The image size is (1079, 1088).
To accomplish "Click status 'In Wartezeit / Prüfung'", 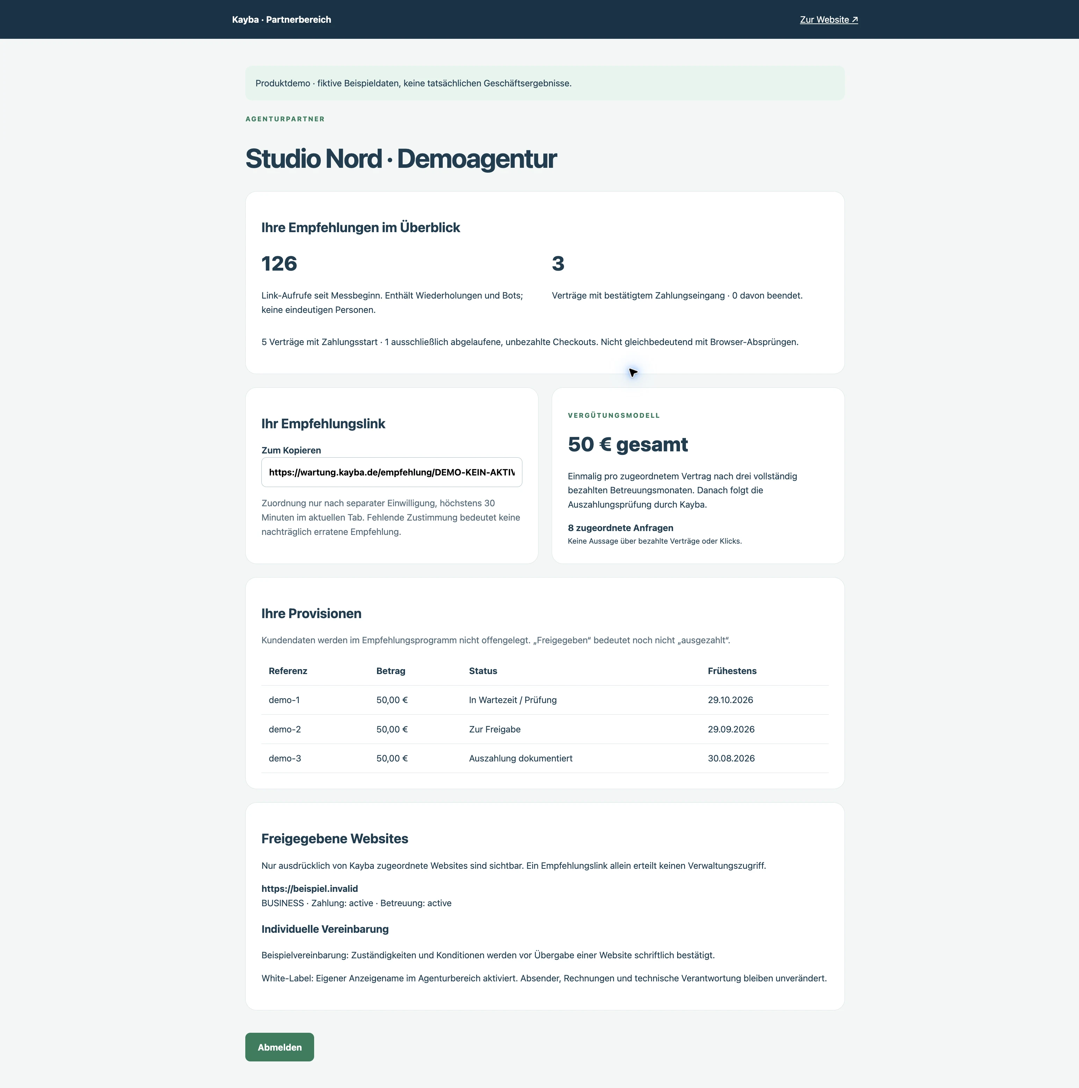I will point(513,700).
